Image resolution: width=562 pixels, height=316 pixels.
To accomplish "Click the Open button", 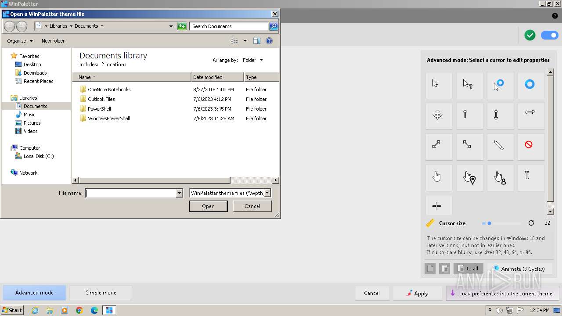I will (x=209, y=206).
